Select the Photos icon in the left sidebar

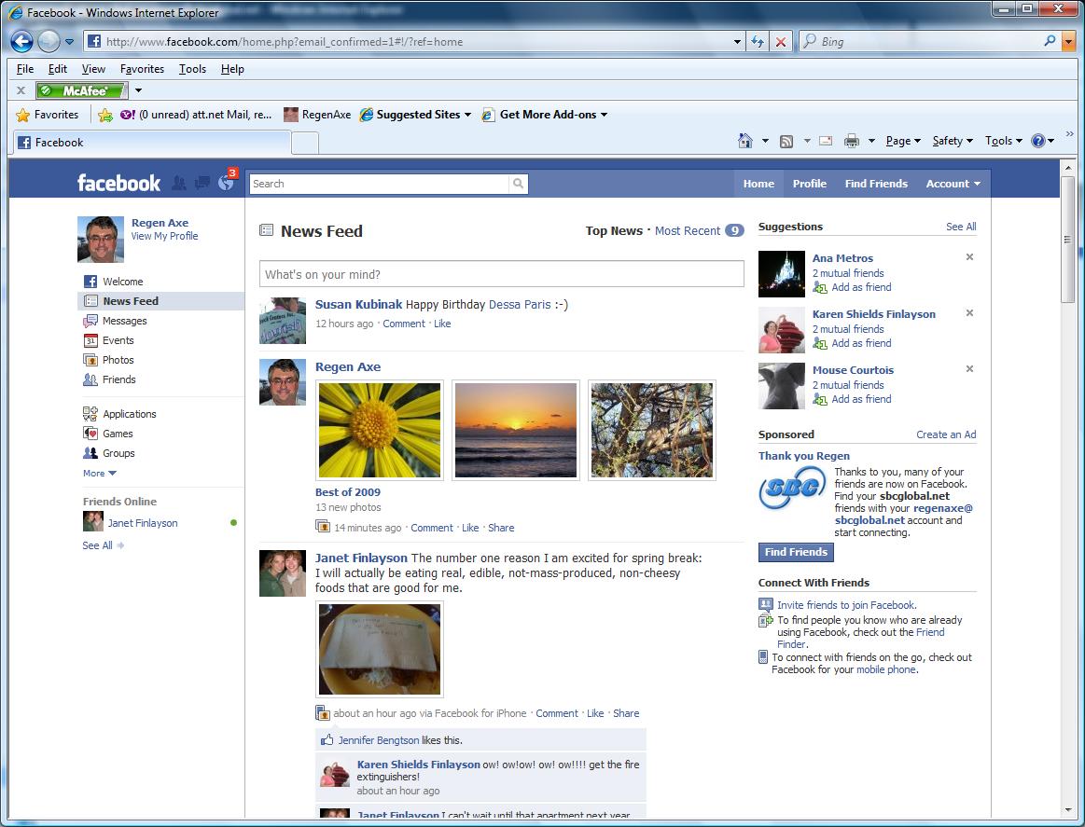pyautogui.click(x=90, y=360)
